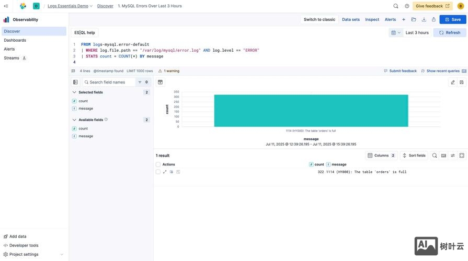
Task: Open Alerts in side navigation
Action: [x=9, y=49]
